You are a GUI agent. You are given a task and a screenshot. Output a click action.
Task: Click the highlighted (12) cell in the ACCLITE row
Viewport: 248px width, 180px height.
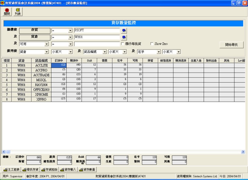(x=59, y=65)
